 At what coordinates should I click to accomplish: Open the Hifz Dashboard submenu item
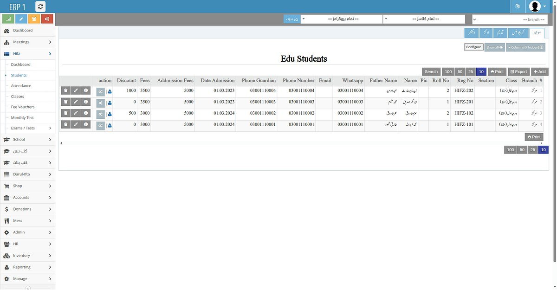coord(30,64)
